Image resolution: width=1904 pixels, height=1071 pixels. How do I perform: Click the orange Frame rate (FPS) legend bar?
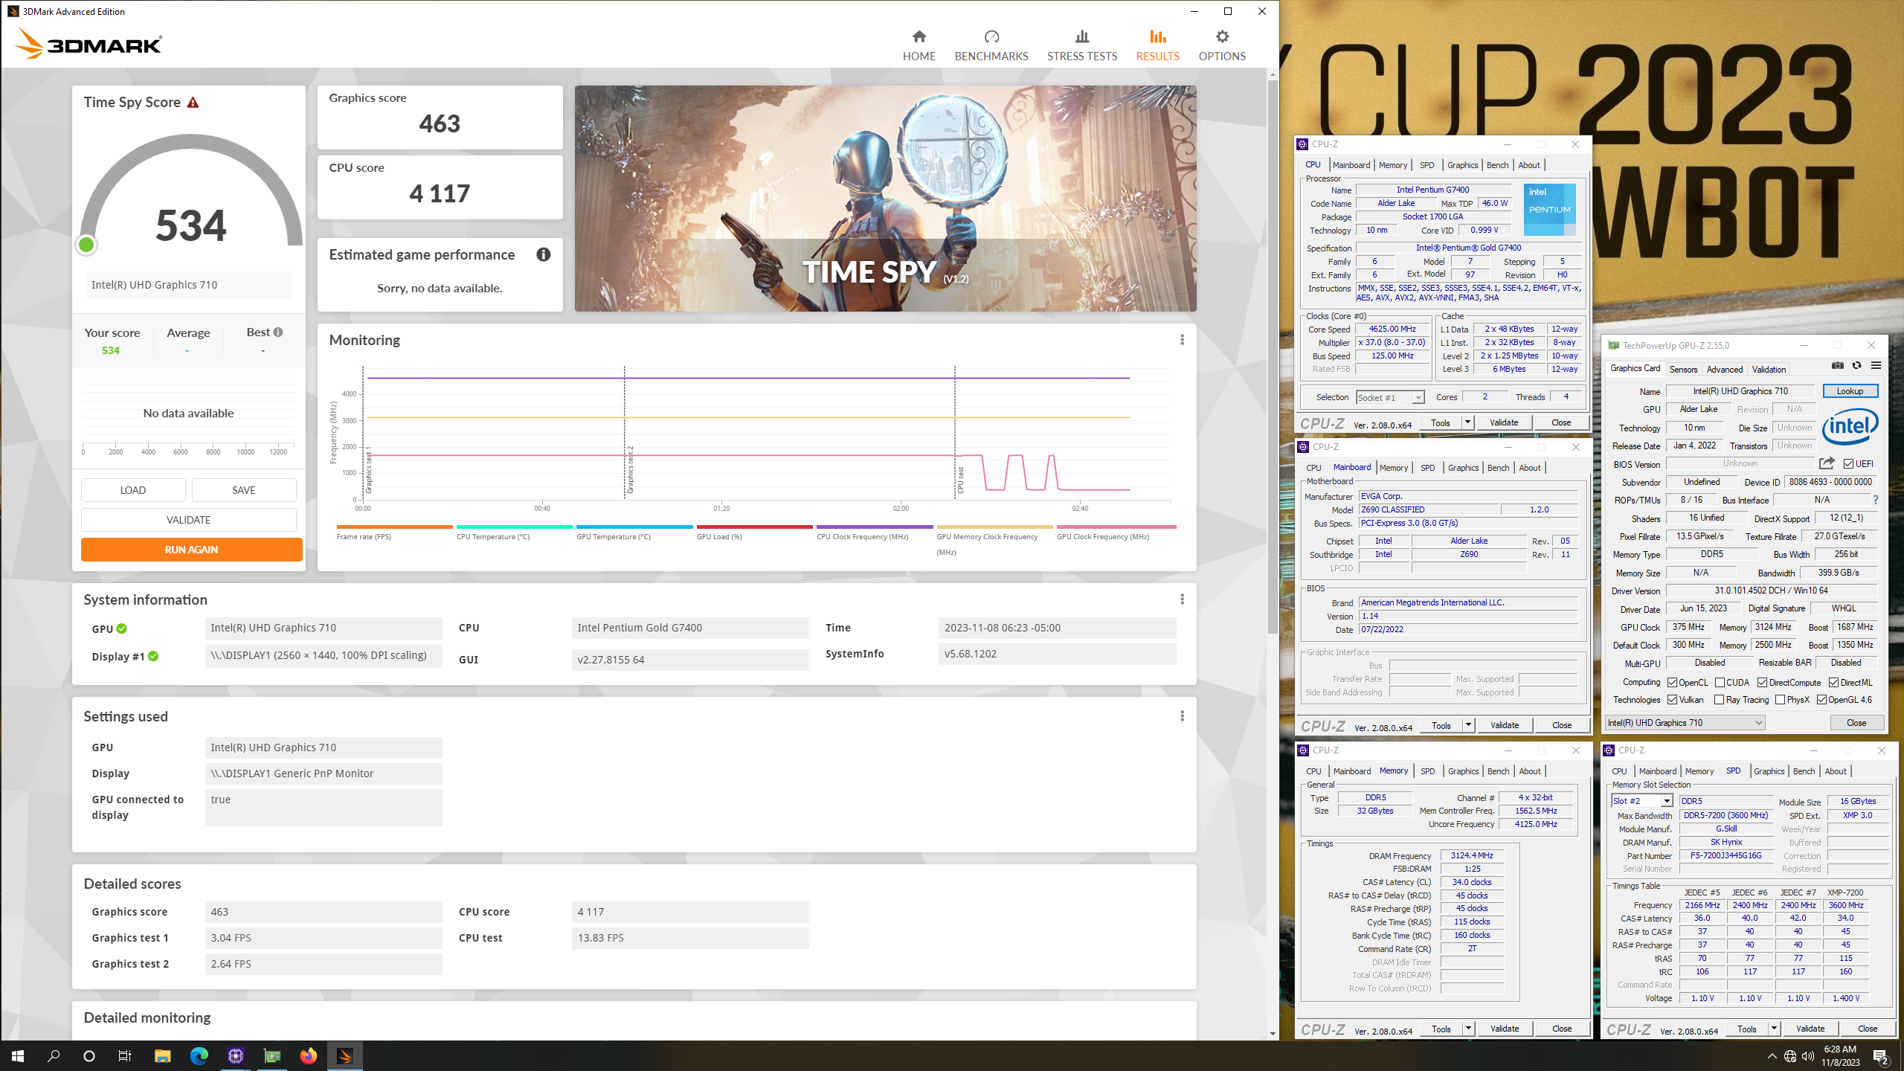point(394,527)
